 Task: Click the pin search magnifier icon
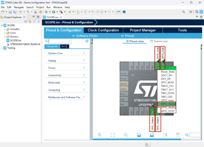(x=187, y=135)
